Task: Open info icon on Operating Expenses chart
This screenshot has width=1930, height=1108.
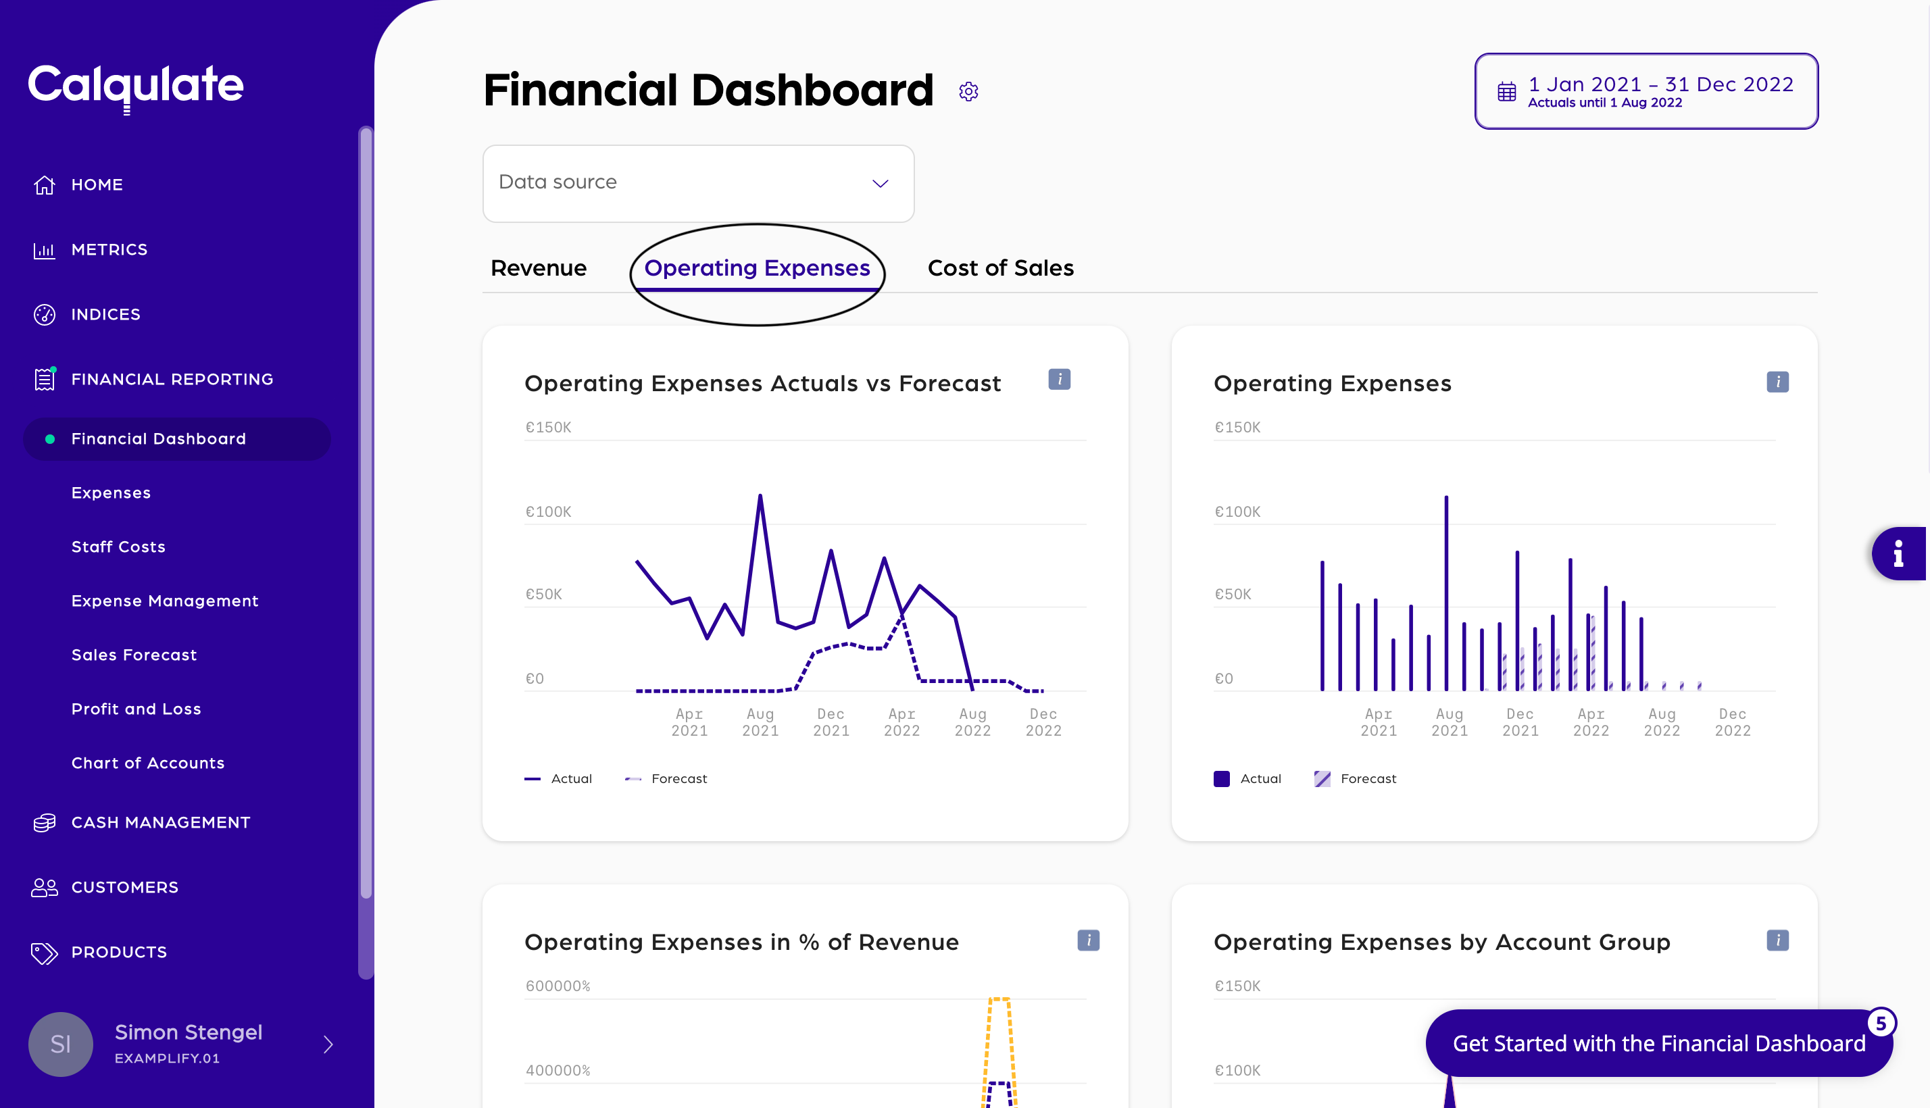Action: pos(1777,382)
